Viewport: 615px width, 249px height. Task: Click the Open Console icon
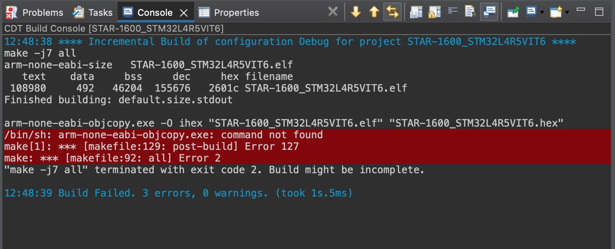[556, 12]
